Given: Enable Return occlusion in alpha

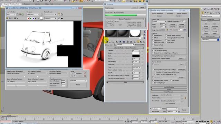Looking at the screenshot, I should pyautogui.click(x=133, y=70).
